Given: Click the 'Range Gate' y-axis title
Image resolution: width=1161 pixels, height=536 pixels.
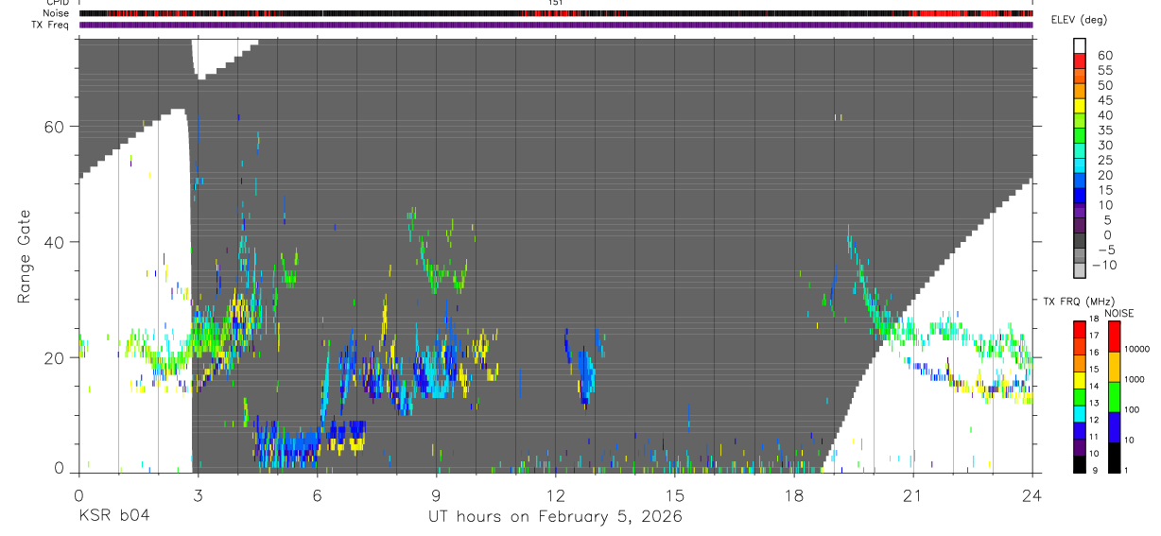Looking at the screenshot, I should tap(26, 257).
